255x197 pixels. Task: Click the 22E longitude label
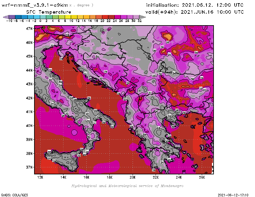click(x=156, y=177)
